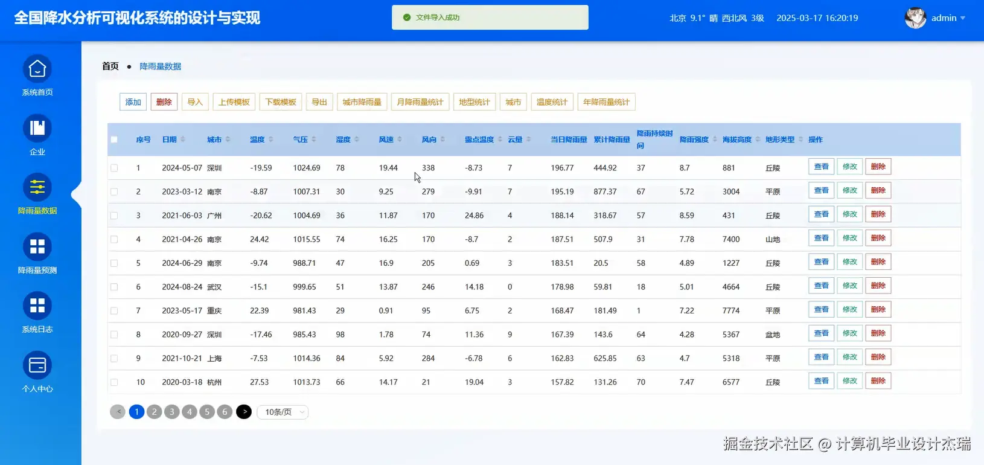
Task: Sort by 云量 column arrows
Action: (528, 139)
